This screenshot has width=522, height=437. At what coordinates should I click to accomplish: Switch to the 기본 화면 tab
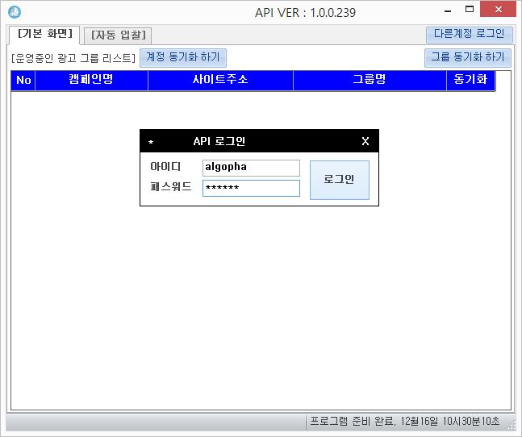tap(45, 34)
